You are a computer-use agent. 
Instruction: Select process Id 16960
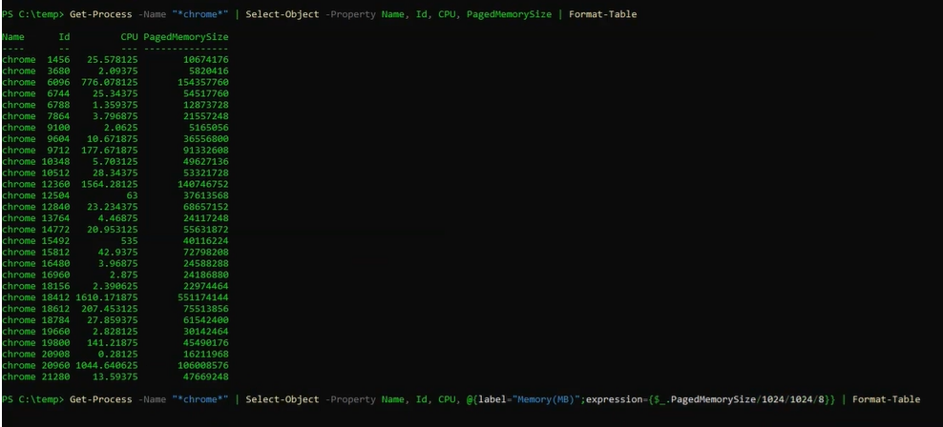(56, 275)
